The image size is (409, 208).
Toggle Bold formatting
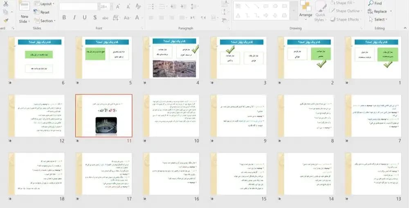pos(64,18)
